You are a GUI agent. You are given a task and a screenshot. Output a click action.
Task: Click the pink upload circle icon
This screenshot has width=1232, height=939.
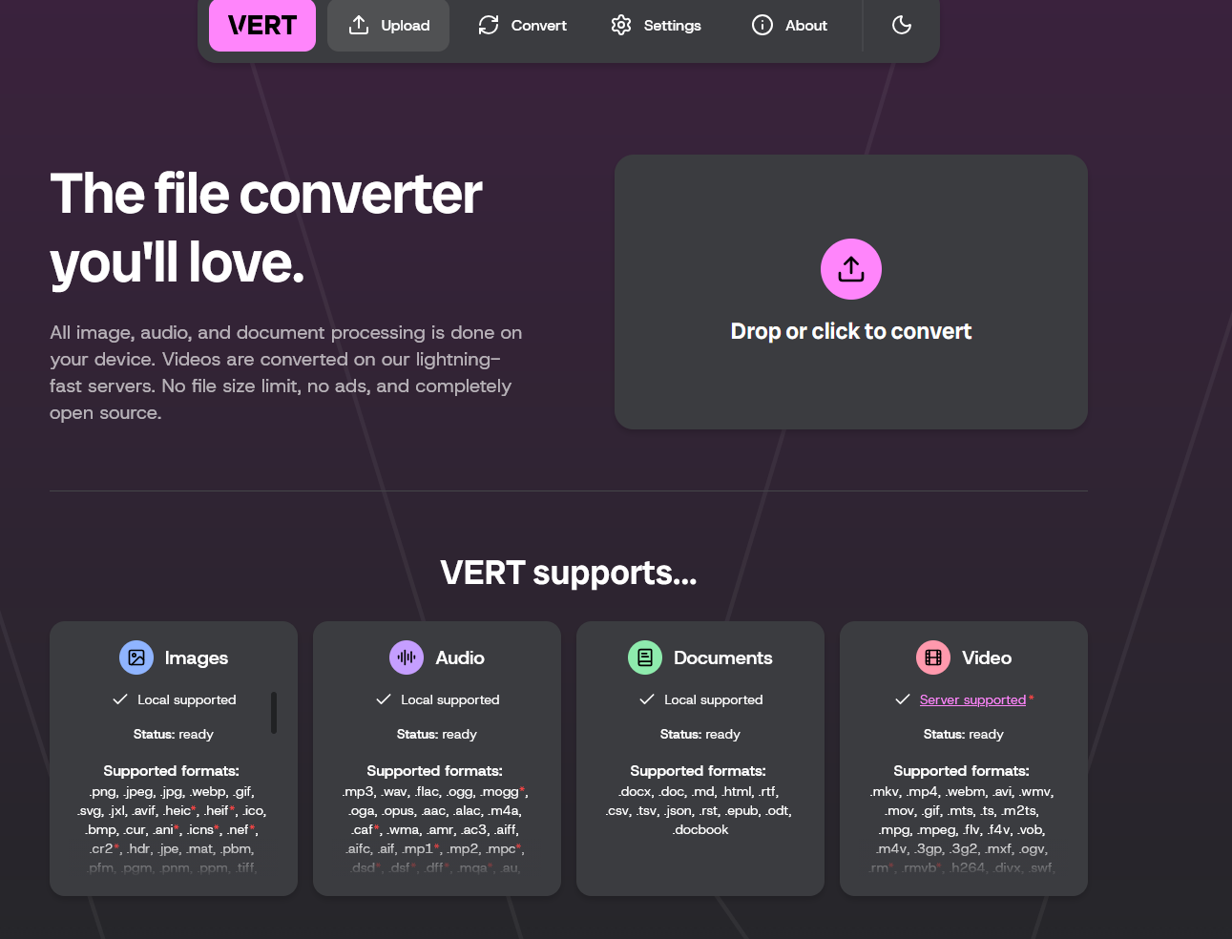(850, 269)
